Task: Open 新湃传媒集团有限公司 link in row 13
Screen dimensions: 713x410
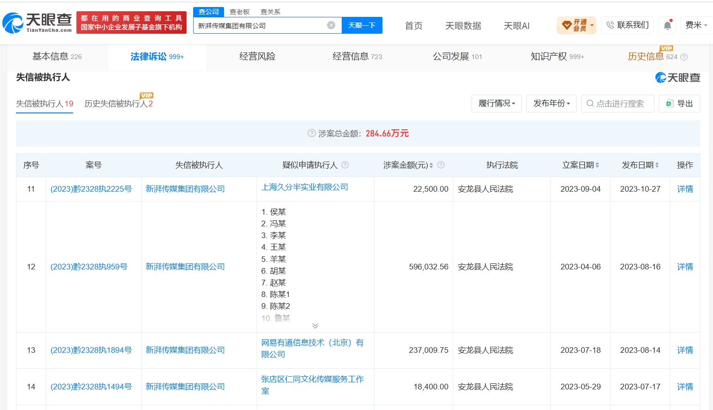Action: (x=185, y=350)
